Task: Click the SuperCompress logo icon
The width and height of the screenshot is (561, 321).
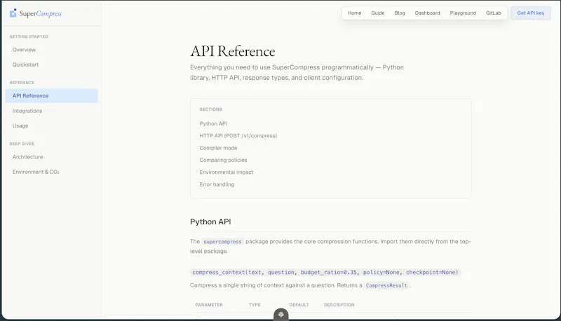Action: coord(13,13)
